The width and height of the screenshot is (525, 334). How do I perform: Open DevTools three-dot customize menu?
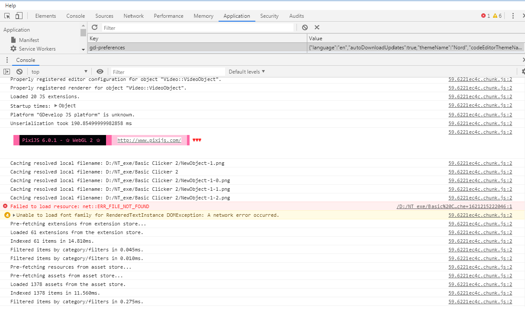(513, 16)
